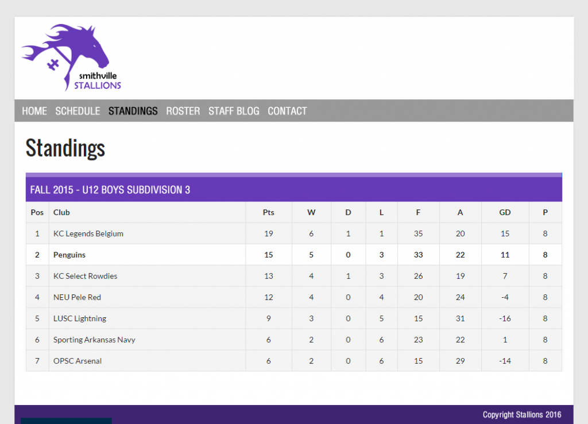Screen dimensions: 588x424
Task: Click Copyright Stallions 2016 footer text
Action: [x=522, y=415]
